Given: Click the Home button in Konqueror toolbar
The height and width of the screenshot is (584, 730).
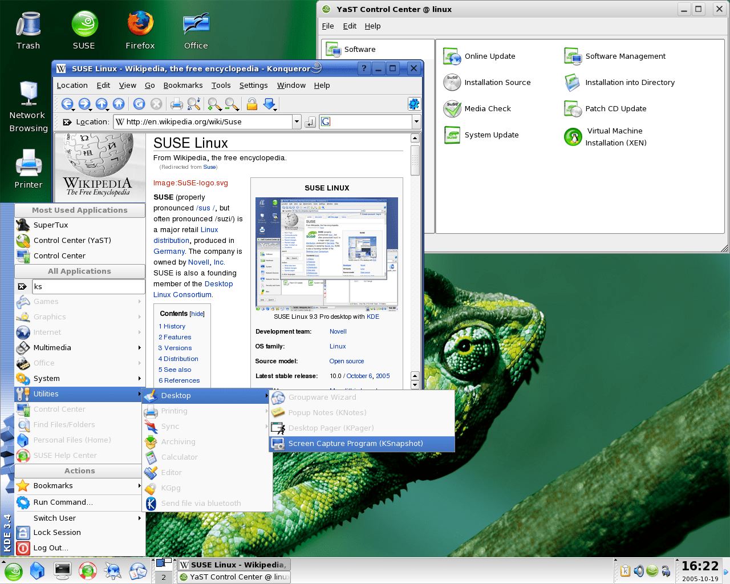Looking at the screenshot, I should [119, 104].
